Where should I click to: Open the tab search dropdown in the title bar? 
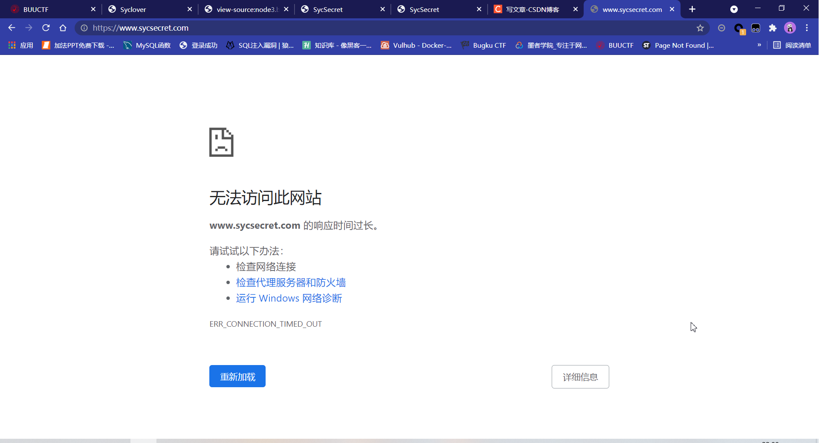[x=734, y=9]
